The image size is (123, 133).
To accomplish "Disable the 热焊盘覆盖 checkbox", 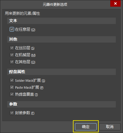I will tap(12, 94).
